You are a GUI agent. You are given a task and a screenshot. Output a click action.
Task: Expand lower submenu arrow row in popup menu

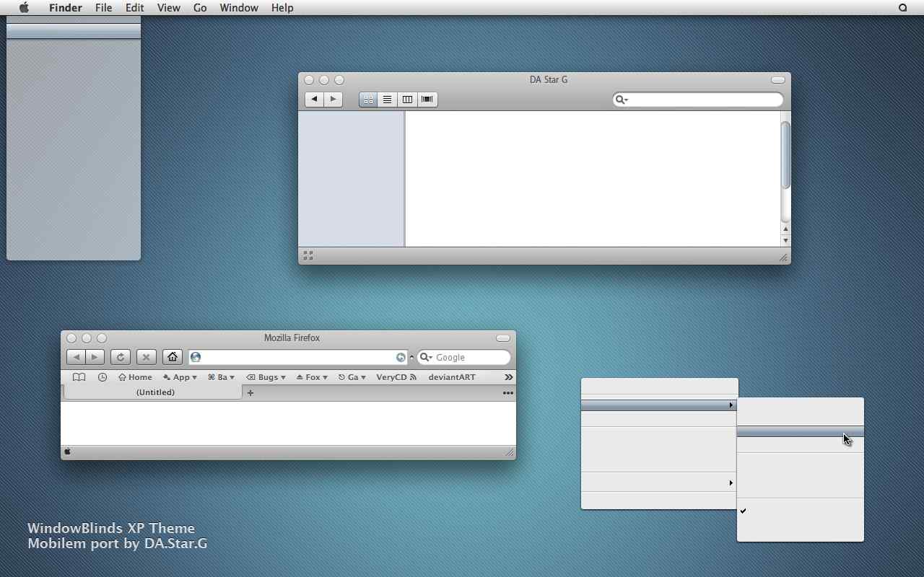pyautogui.click(x=659, y=483)
